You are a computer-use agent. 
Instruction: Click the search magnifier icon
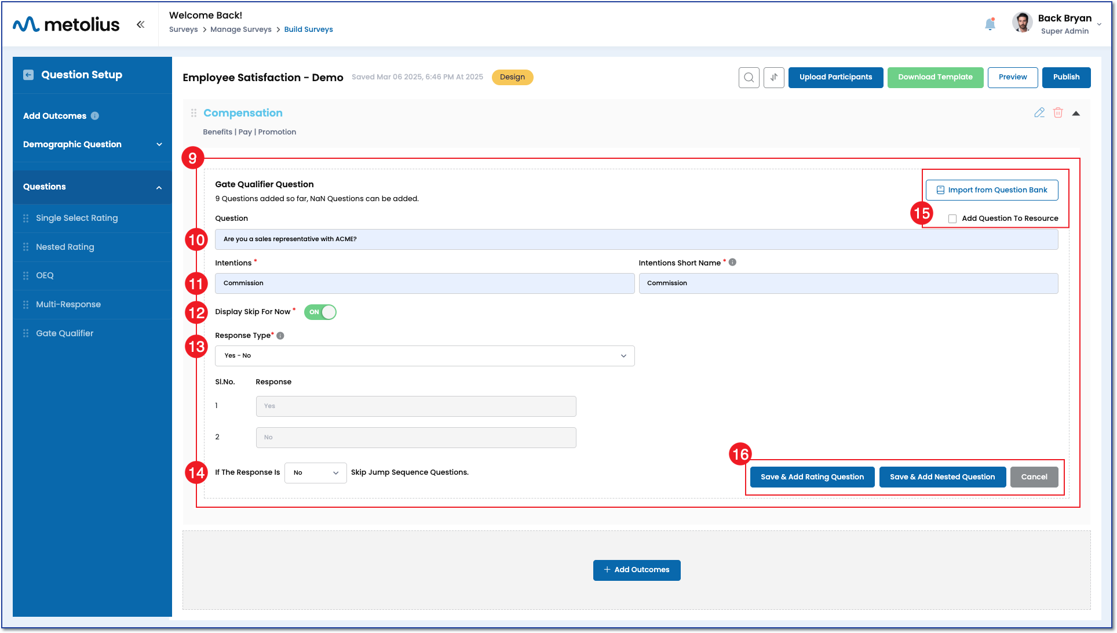pyautogui.click(x=749, y=77)
